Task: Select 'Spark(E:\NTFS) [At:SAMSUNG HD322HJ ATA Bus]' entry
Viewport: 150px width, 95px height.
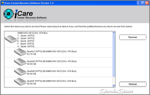Action: point(52,71)
